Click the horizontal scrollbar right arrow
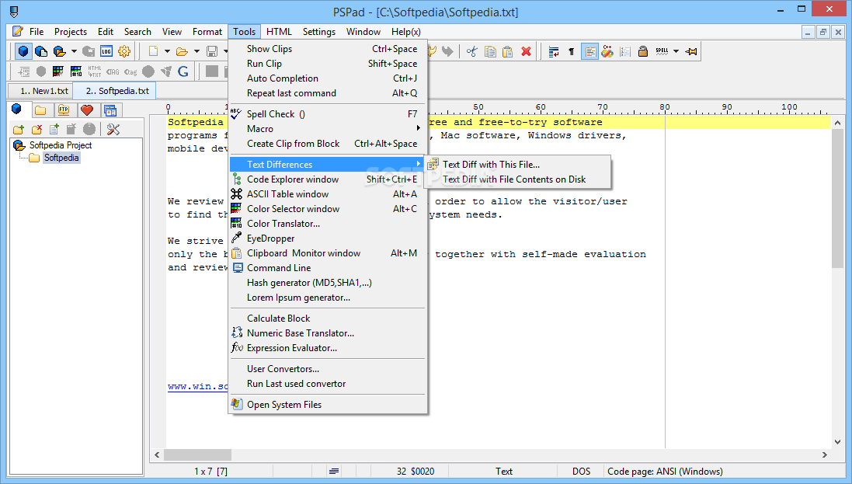Image resolution: width=852 pixels, height=484 pixels. pyautogui.click(x=824, y=454)
